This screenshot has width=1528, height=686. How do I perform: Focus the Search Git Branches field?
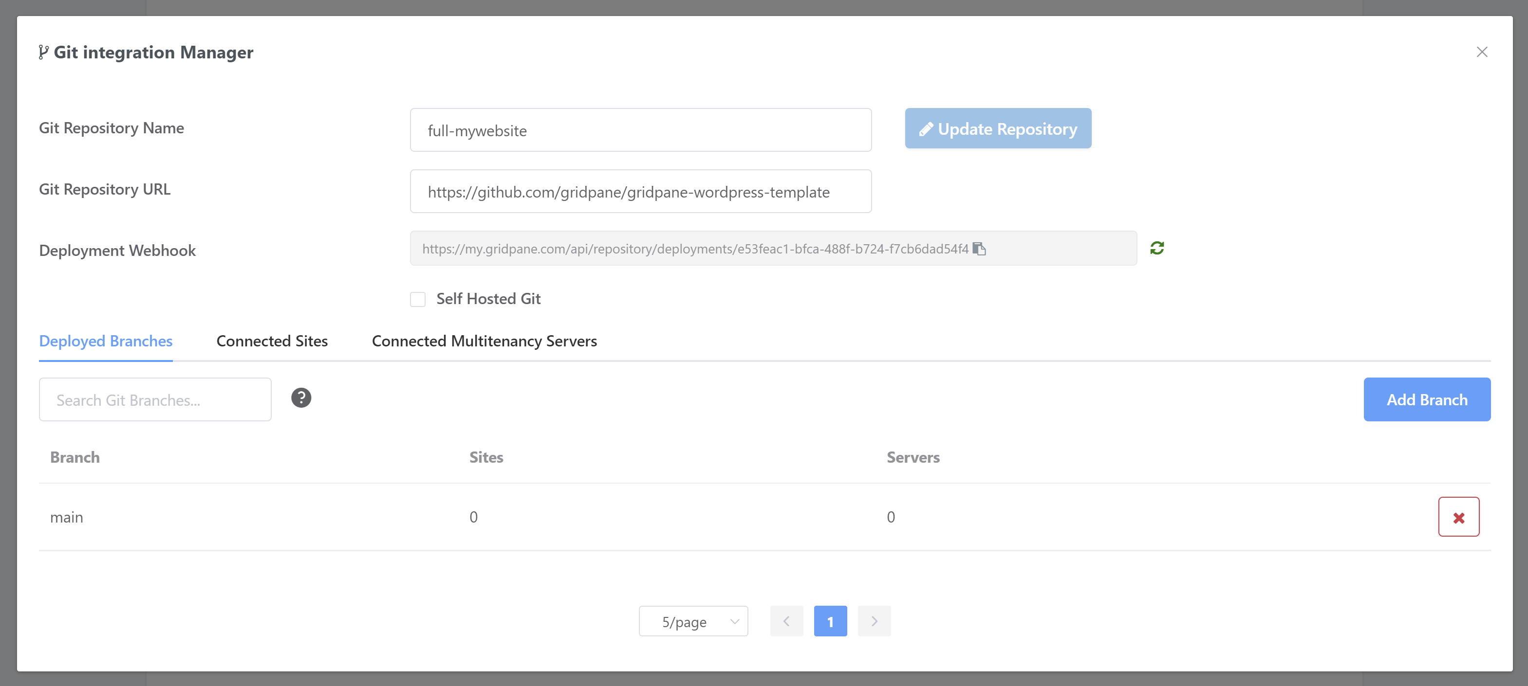point(155,400)
